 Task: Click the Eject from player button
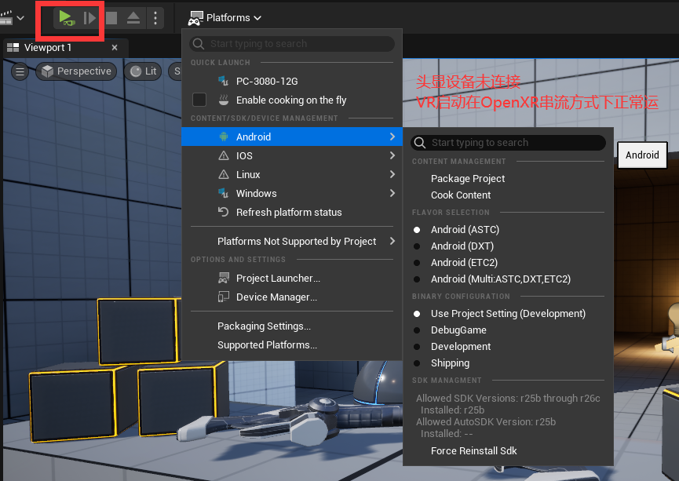(133, 18)
